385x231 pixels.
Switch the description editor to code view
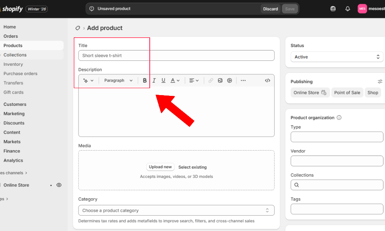pyautogui.click(x=268, y=80)
